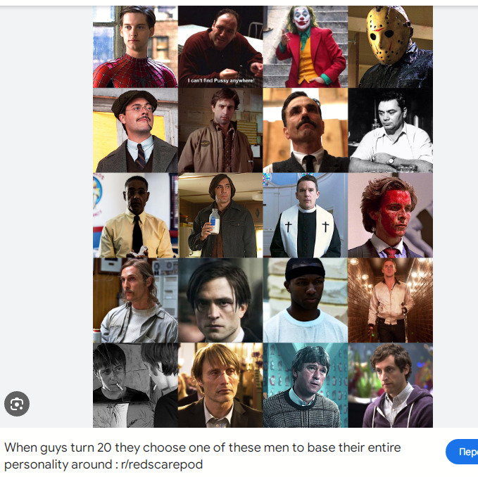Open the r/redscarepod post title link

pyautogui.click(x=203, y=456)
